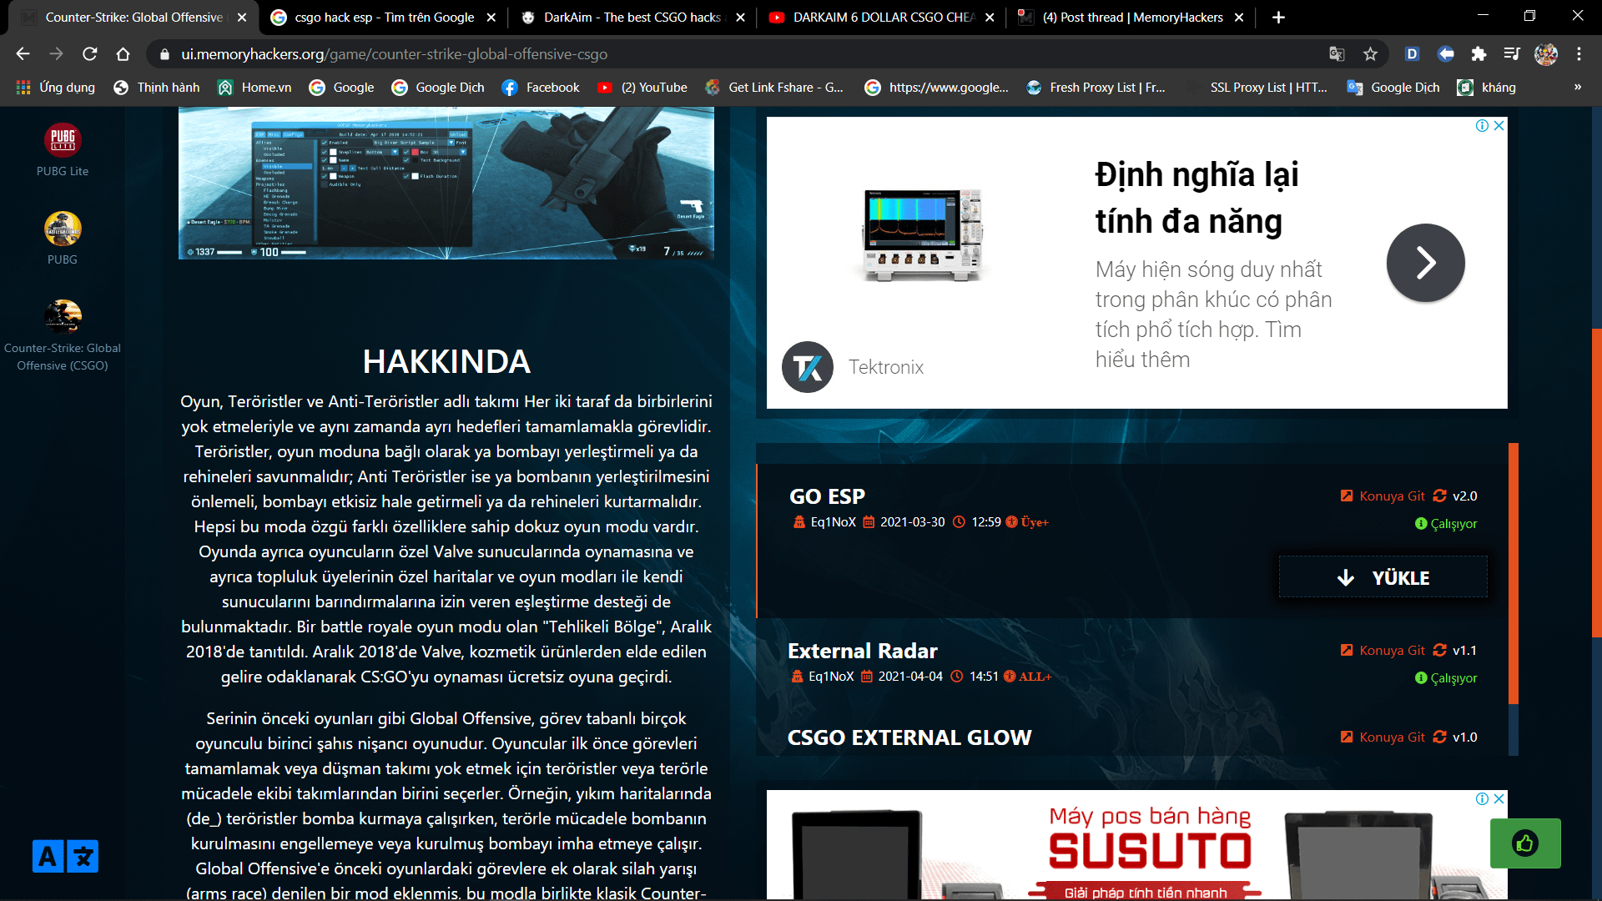Open the media control playlist icon
This screenshot has width=1602, height=901.
1512,53
